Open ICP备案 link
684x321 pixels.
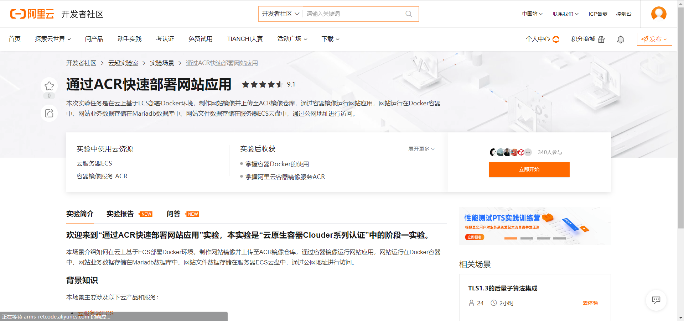pos(598,14)
